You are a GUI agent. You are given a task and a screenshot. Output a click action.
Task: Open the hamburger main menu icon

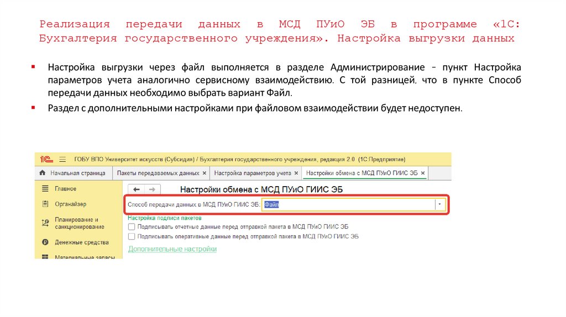pyautogui.click(x=62, y=160)
